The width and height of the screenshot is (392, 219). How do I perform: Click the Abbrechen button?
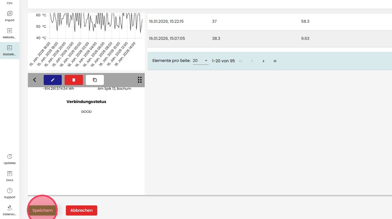81,210
